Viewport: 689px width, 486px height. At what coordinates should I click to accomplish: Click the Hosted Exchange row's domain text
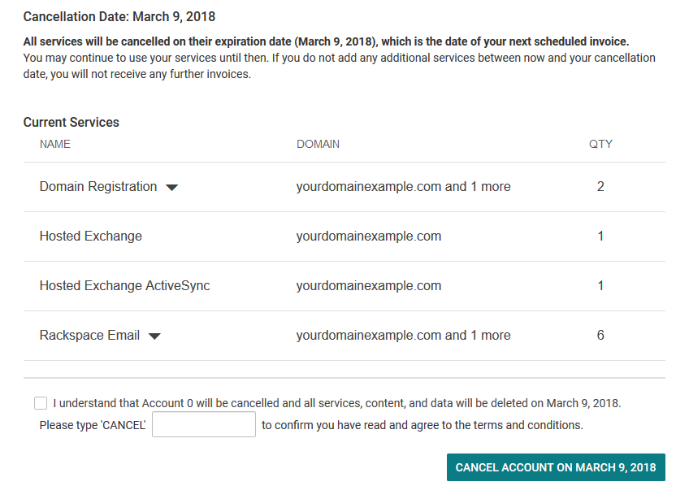tap(368, 236)
